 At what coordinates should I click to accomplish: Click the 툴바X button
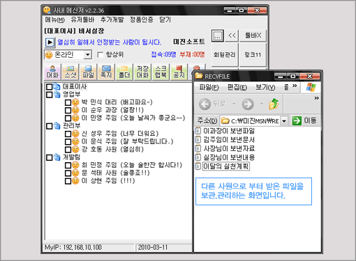coord(253,35)
